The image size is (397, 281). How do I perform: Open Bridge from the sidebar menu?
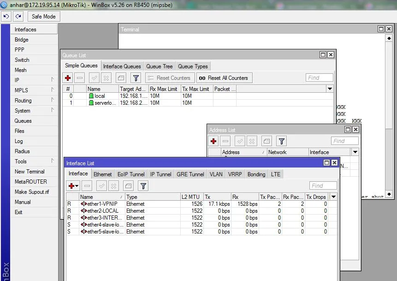(x=34, y=40)
